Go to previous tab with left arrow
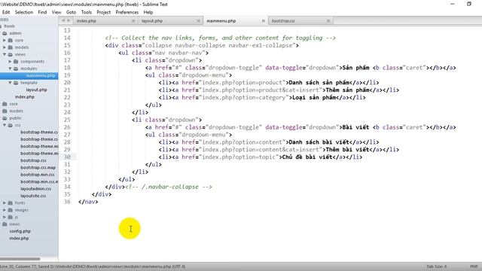Viewport: 482px width, 271px height. click(63, 20)
